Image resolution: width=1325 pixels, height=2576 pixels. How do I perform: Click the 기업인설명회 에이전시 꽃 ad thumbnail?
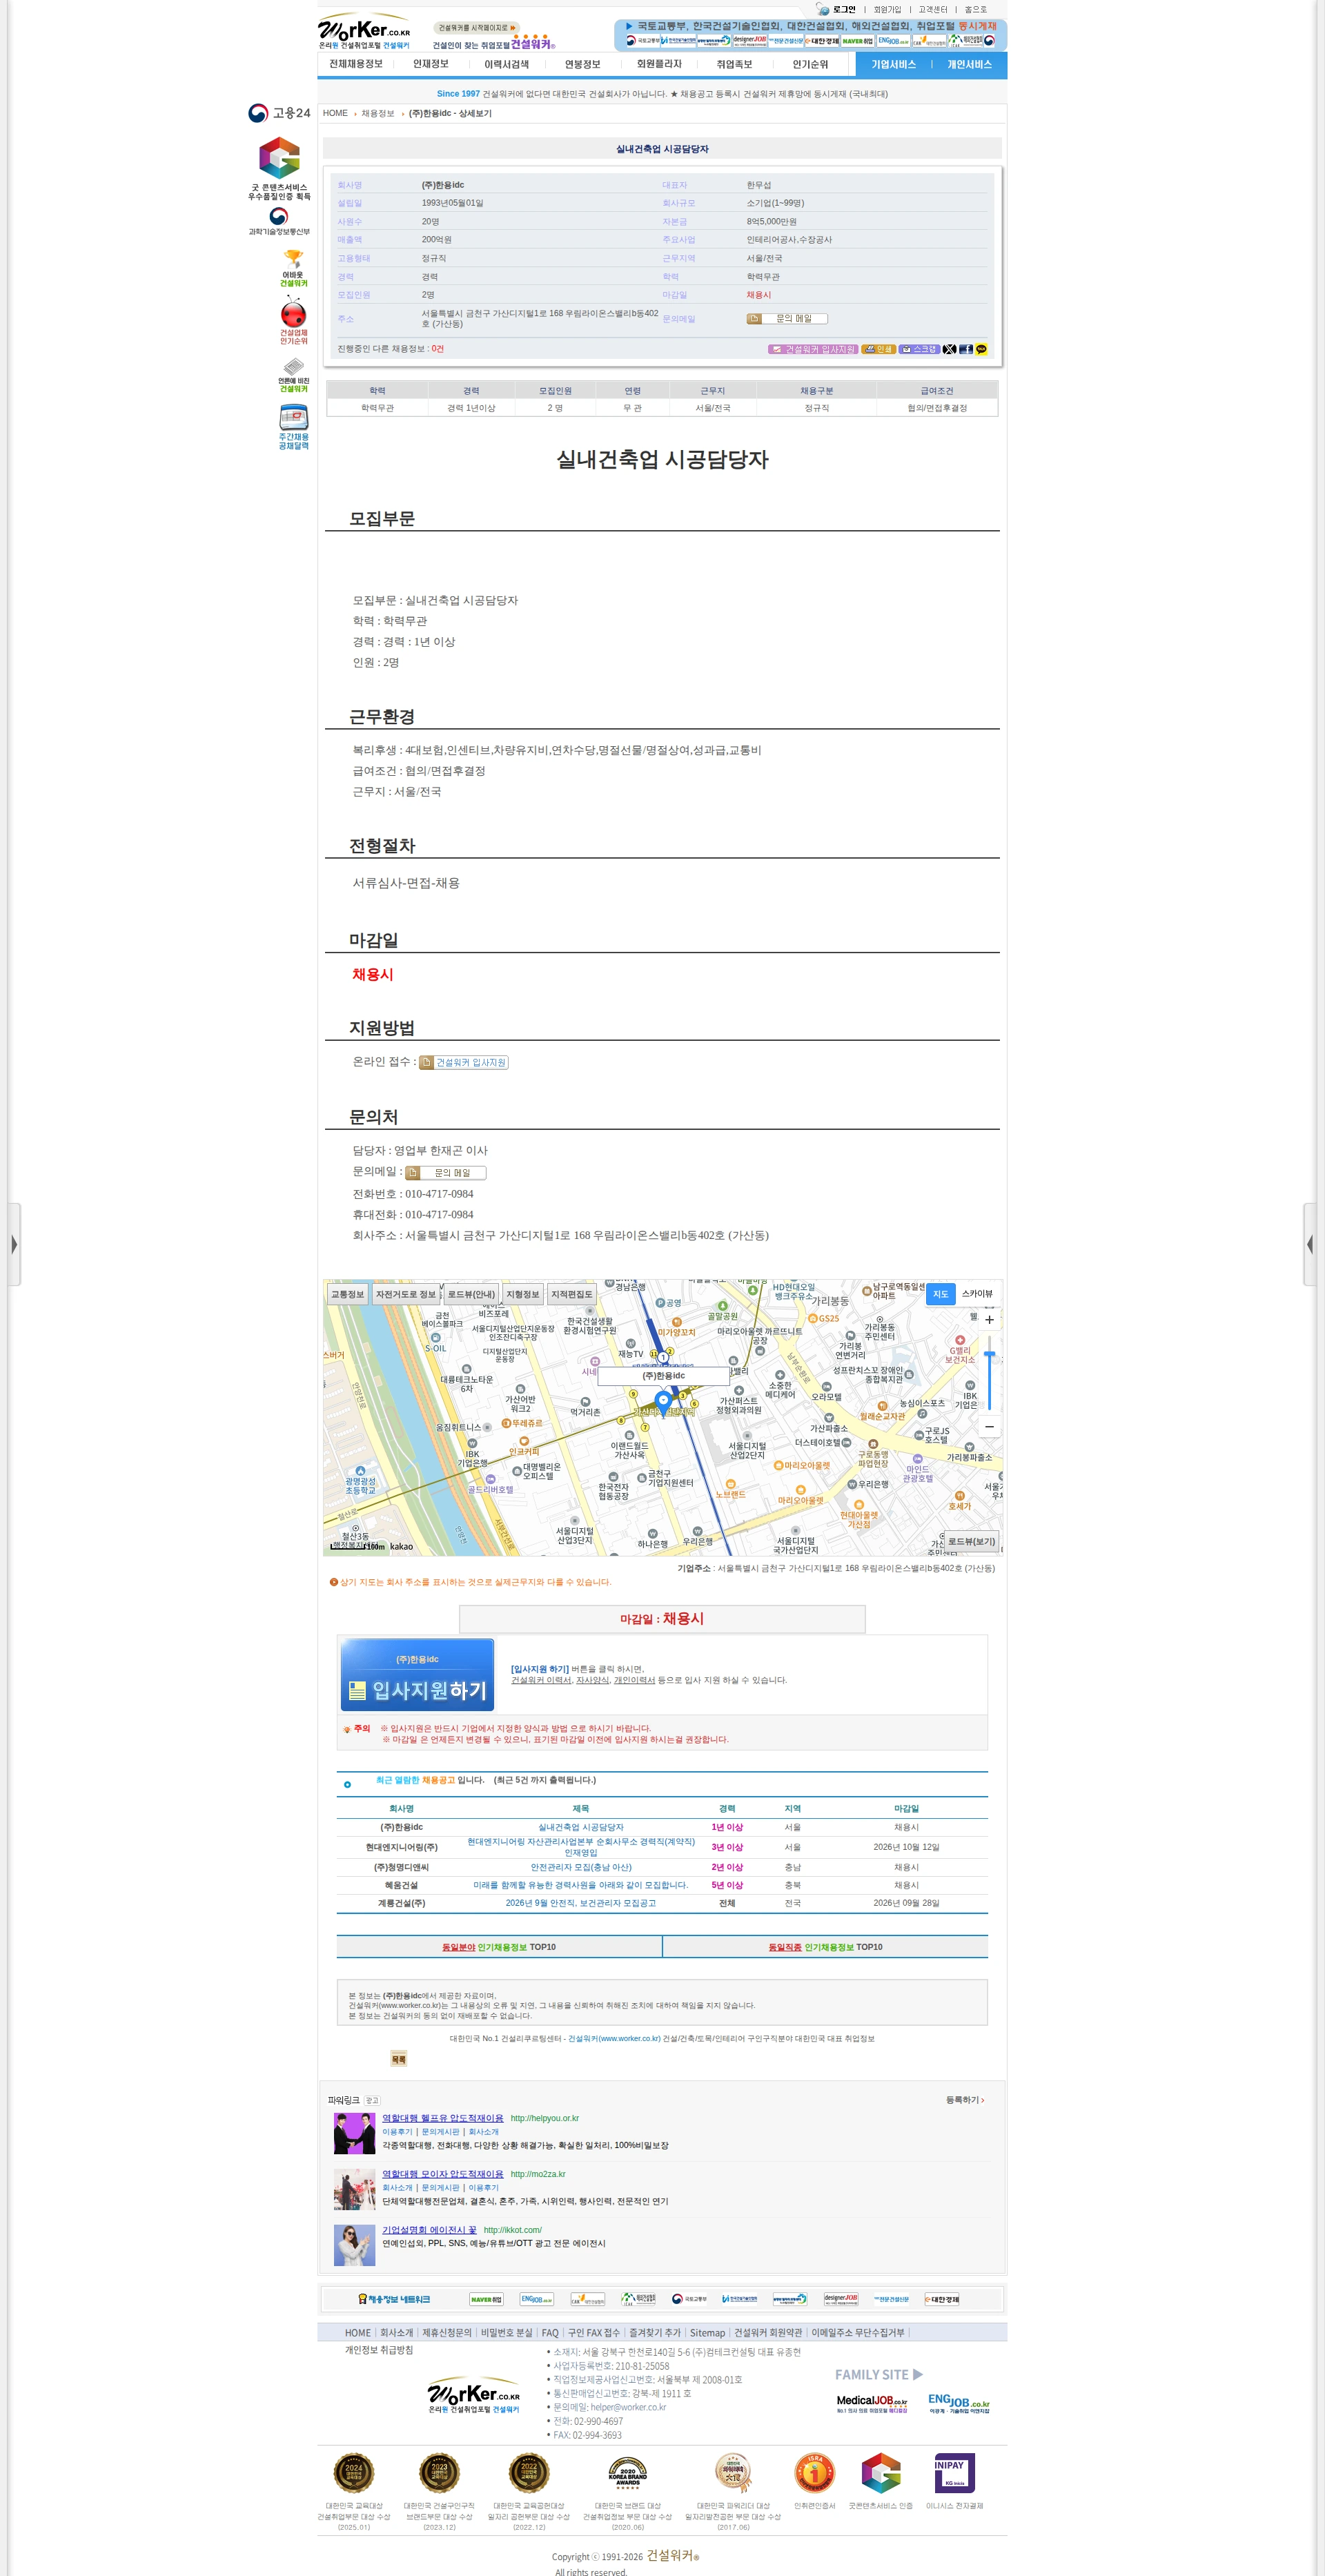(x=354, y=2245)
